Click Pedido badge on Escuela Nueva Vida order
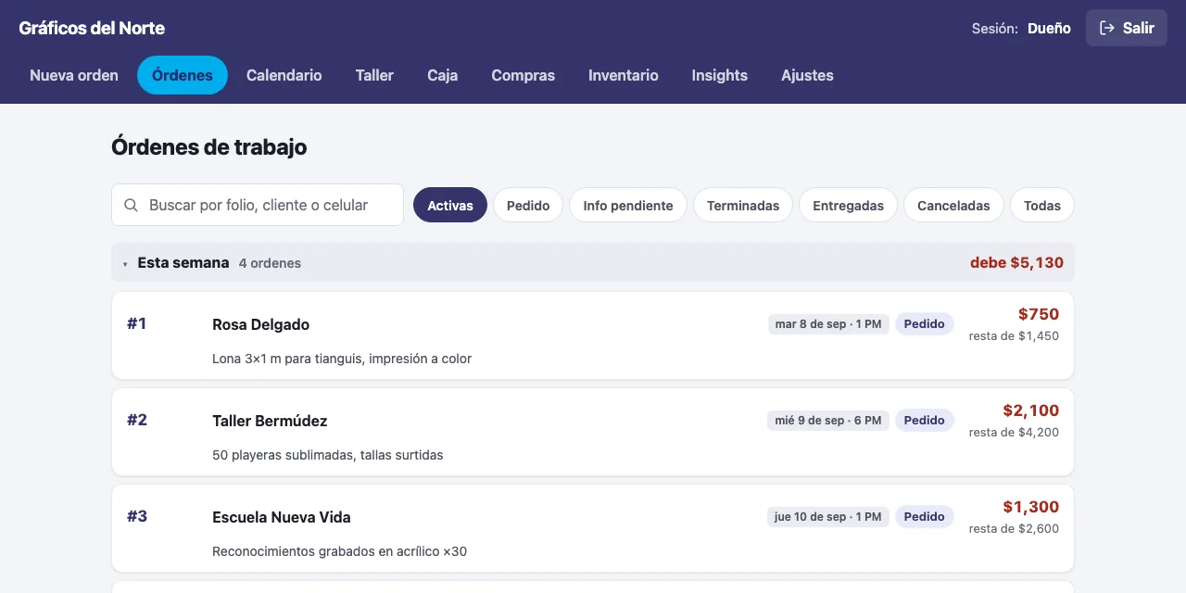 coord(925,517)
